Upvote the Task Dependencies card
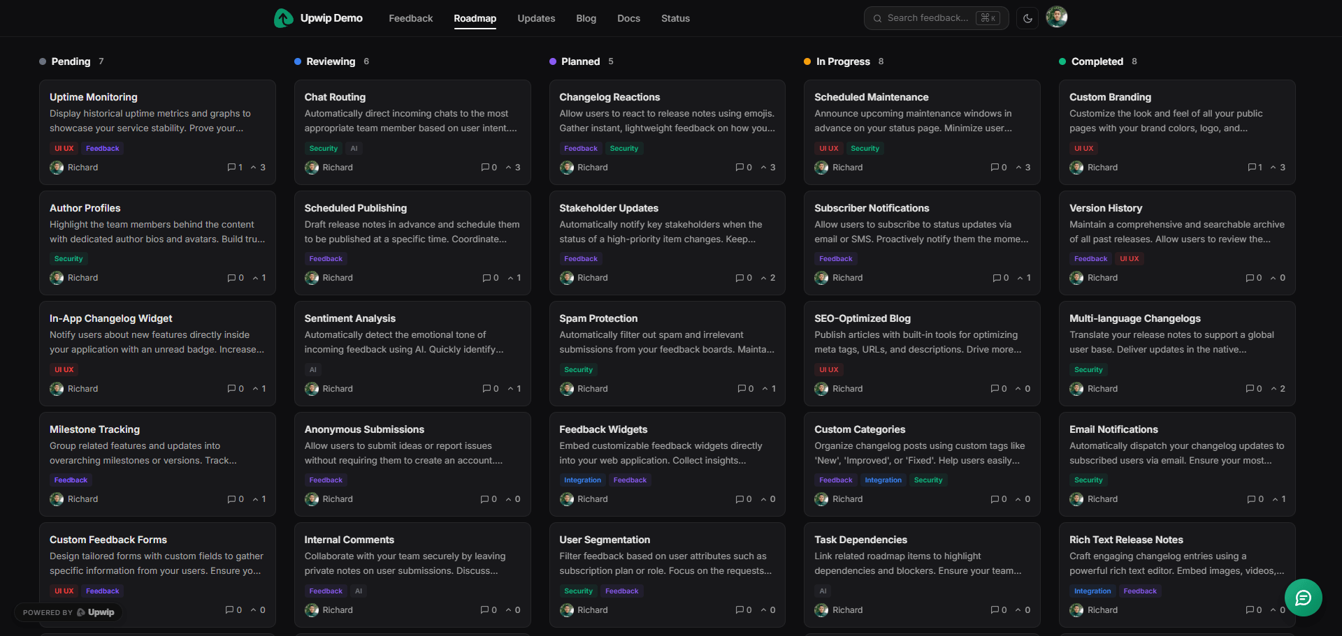1342x636 pixels. [1023, 610]
